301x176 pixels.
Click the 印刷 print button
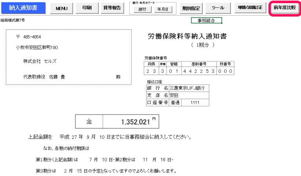point(87,8)
